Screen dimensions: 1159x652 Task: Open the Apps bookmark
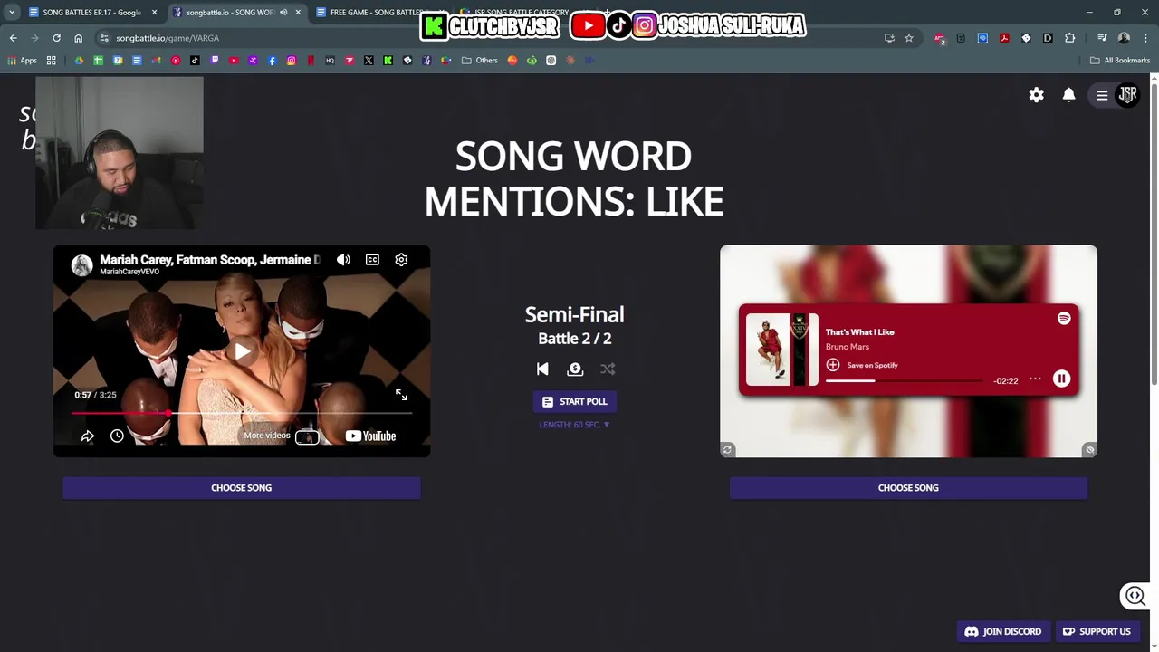pos(23,61)
